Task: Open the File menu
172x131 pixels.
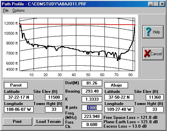Action: tap(6, 10)
